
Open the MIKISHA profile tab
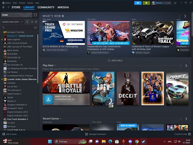pos(63,7)
